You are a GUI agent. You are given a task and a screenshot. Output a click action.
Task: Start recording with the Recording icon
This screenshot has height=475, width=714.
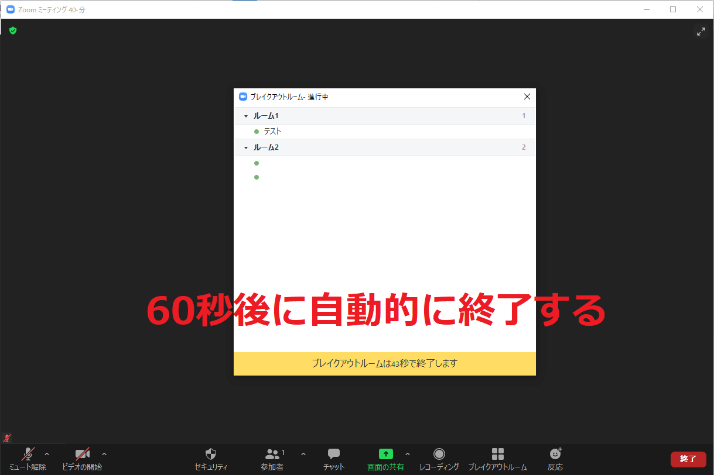click(439, 455)
